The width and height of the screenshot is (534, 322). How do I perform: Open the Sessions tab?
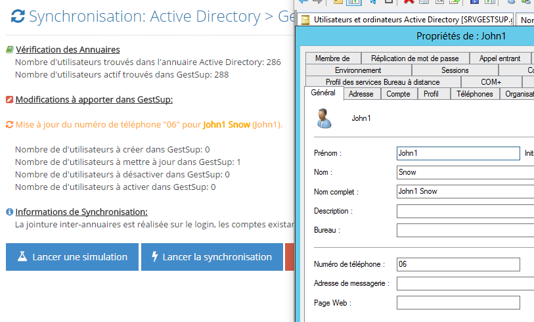click(x=455, y=70)
